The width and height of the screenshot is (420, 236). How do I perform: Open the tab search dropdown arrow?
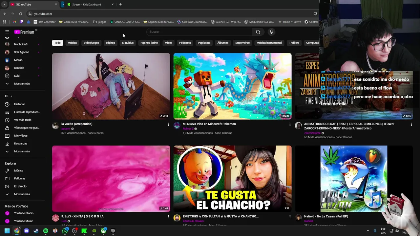[4, 4]
